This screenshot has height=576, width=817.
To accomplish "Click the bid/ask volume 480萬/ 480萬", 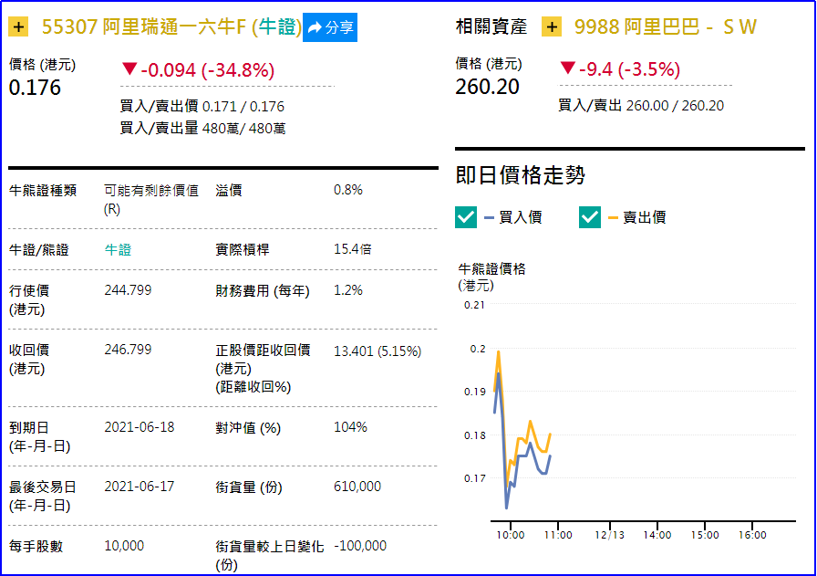I will pos(243,129).
